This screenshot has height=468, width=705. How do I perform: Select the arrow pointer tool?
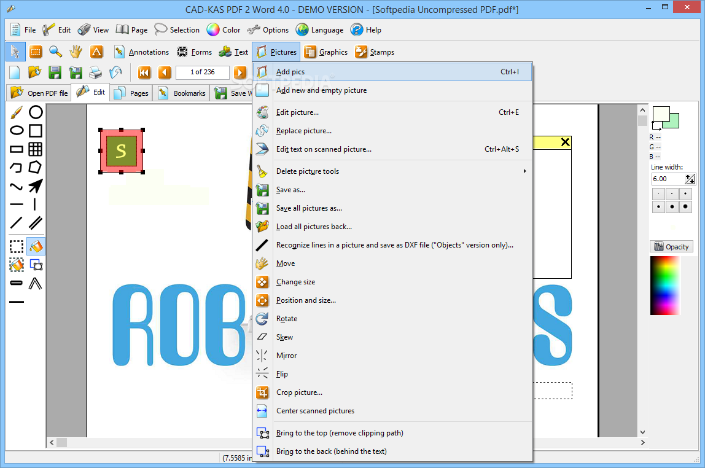(x=15, y=52)
